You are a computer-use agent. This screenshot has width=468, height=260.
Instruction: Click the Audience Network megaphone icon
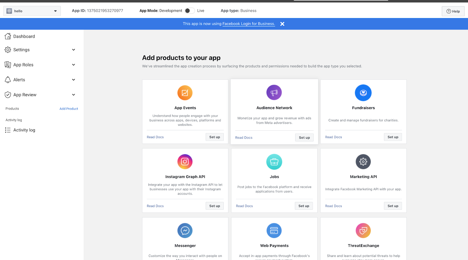(274, 93)
